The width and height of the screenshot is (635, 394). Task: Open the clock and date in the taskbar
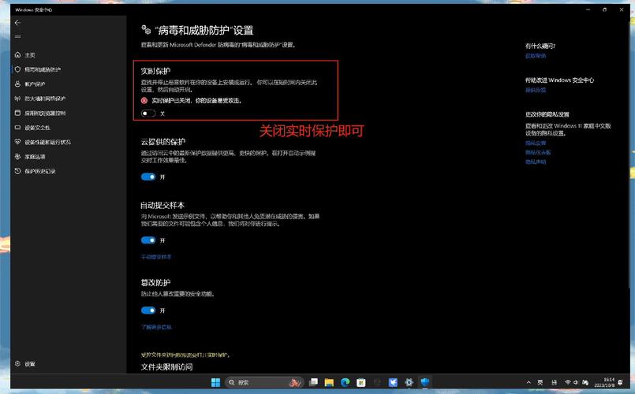click(604, 382)
